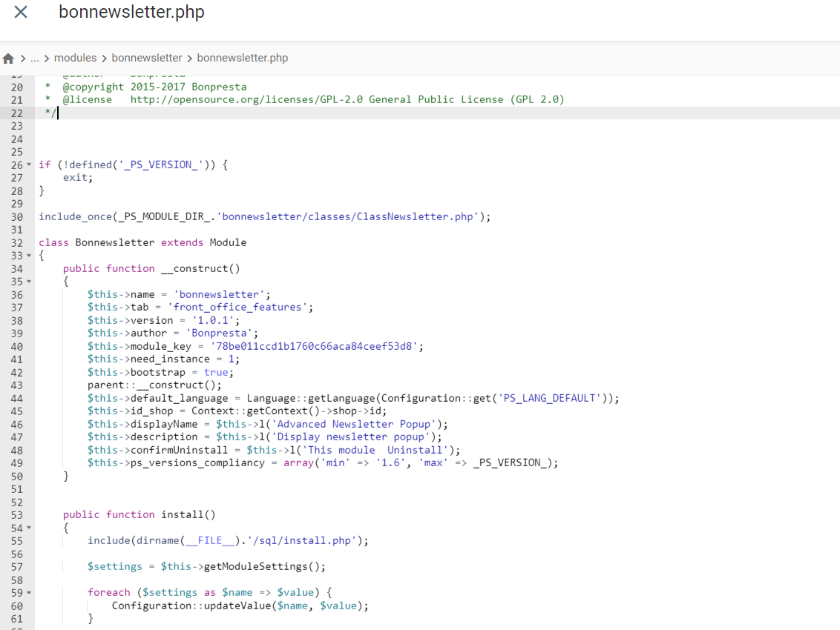
Task: Select line number 44 in gutter
Action: tap(17, 398)
